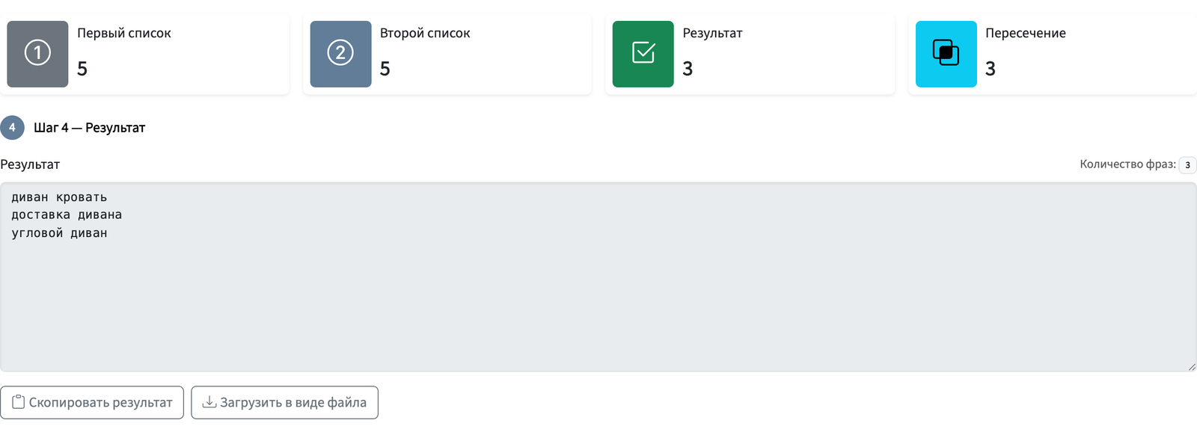Viewport: 1197px width, 426px height.
Task: Click the phrase count badge showing 3
Action: [x=1187, y=165]
